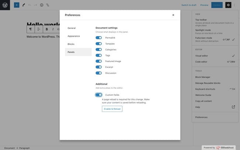240x150 pixels.
Task: Click the align text icon
Action: (39, 29)
